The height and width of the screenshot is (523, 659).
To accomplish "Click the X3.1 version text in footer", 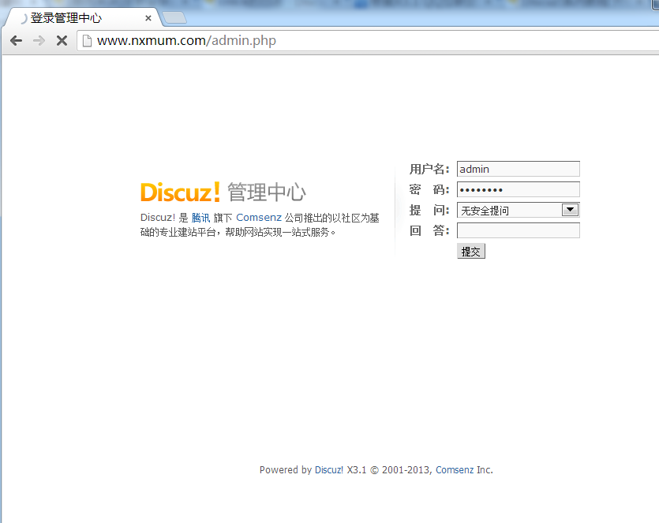I will click(357, 469).
